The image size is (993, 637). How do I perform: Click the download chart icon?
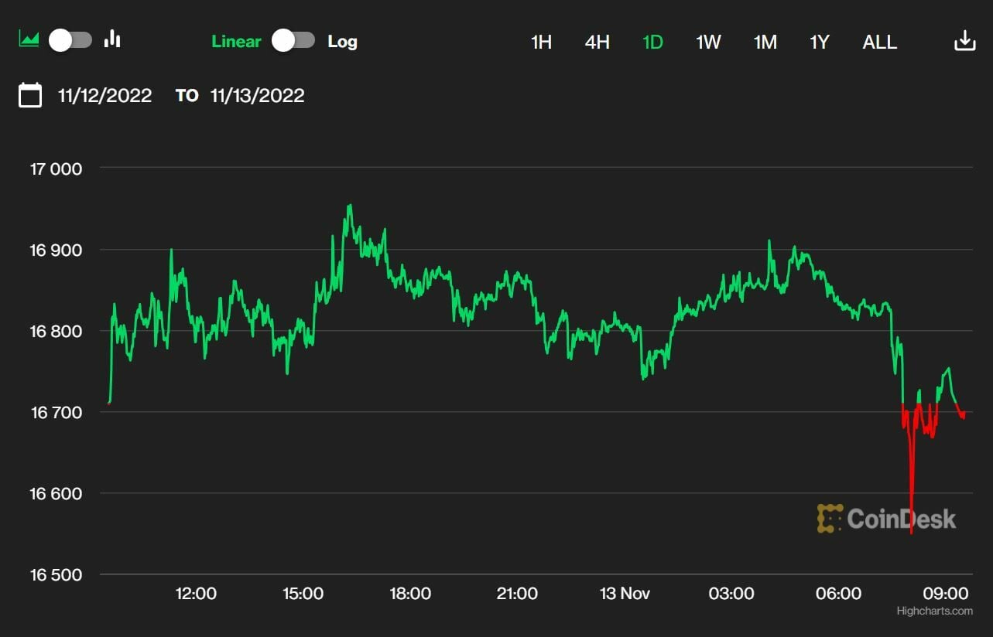tap(964, 41)
